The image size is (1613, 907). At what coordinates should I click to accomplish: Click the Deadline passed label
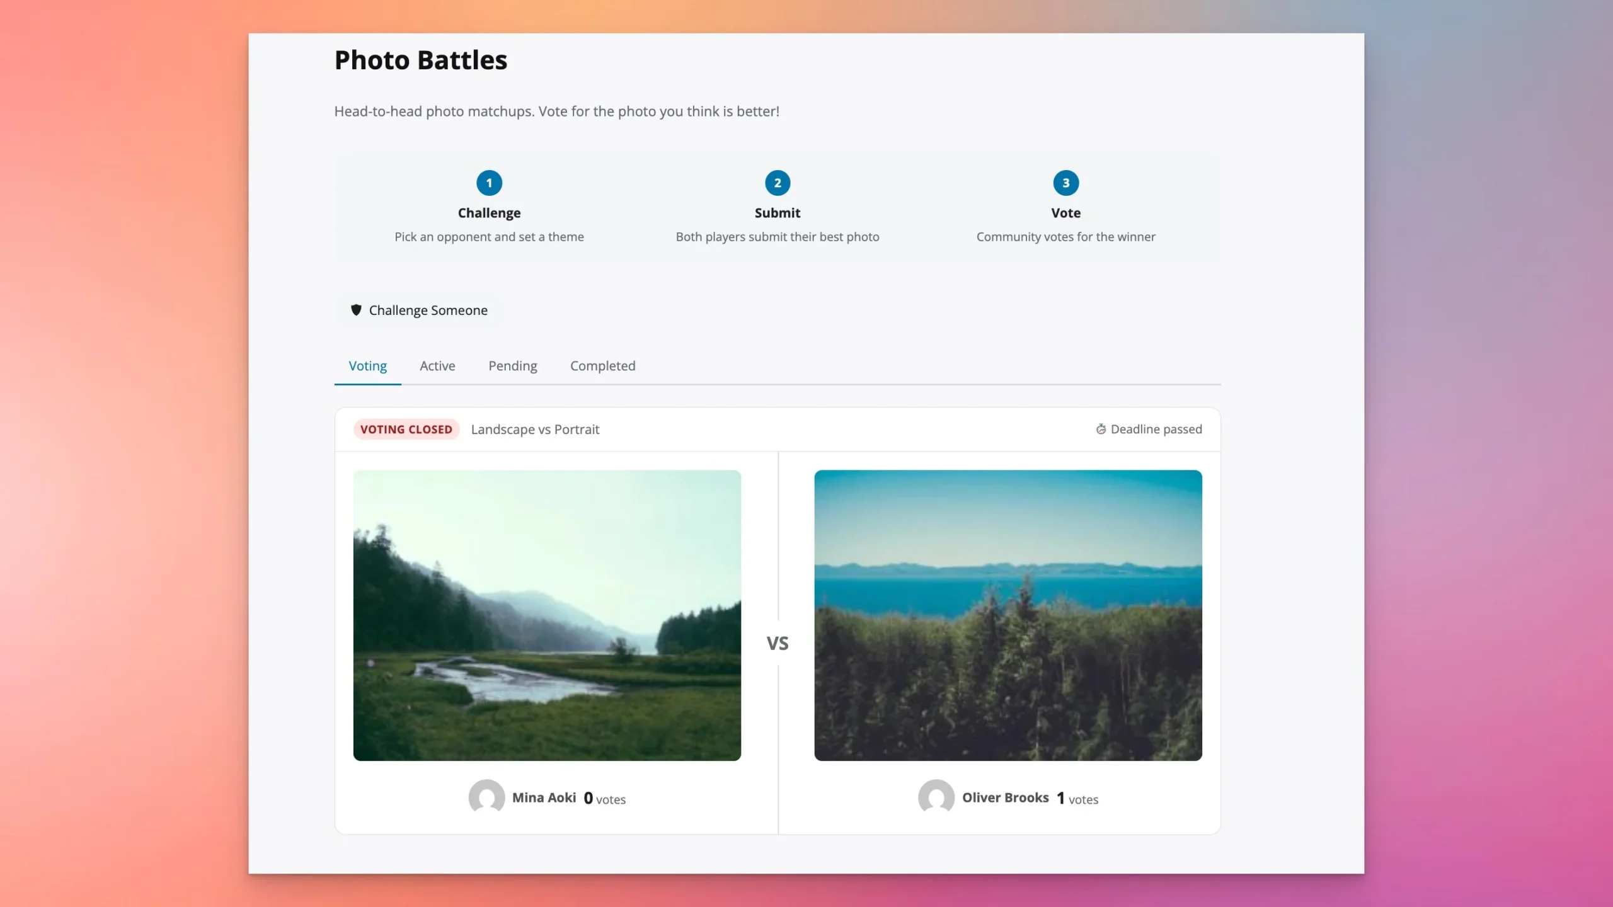(x=1156, y=430)
